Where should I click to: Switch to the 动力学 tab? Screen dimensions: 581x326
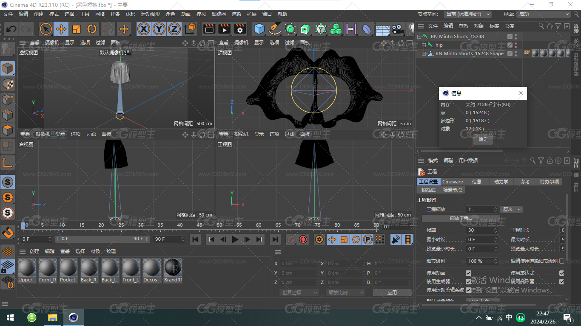pos(501,182)
